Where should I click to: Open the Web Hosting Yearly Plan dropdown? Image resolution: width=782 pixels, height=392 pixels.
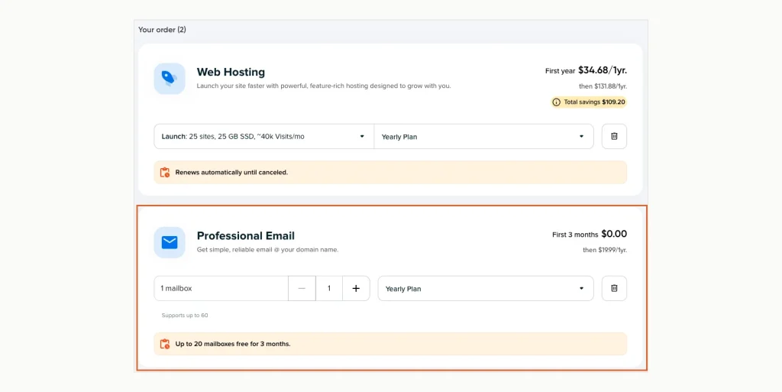click(483, 136)
